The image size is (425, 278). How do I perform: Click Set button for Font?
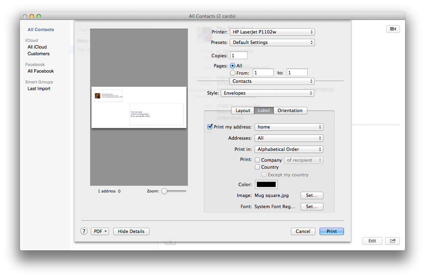(x=312, y=207)
